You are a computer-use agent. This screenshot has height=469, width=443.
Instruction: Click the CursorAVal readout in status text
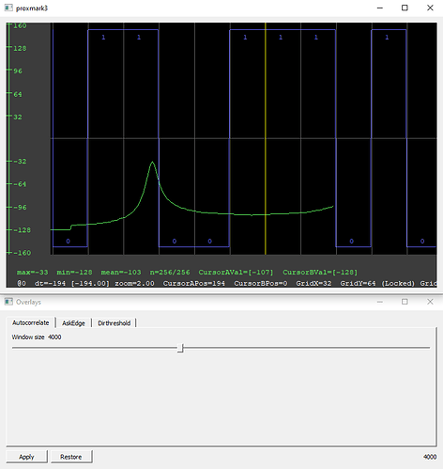[x=236, y=272]
